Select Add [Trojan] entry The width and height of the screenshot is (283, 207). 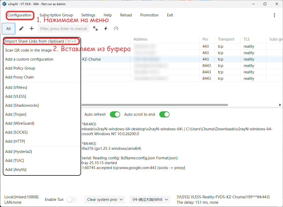pos(42,114)
